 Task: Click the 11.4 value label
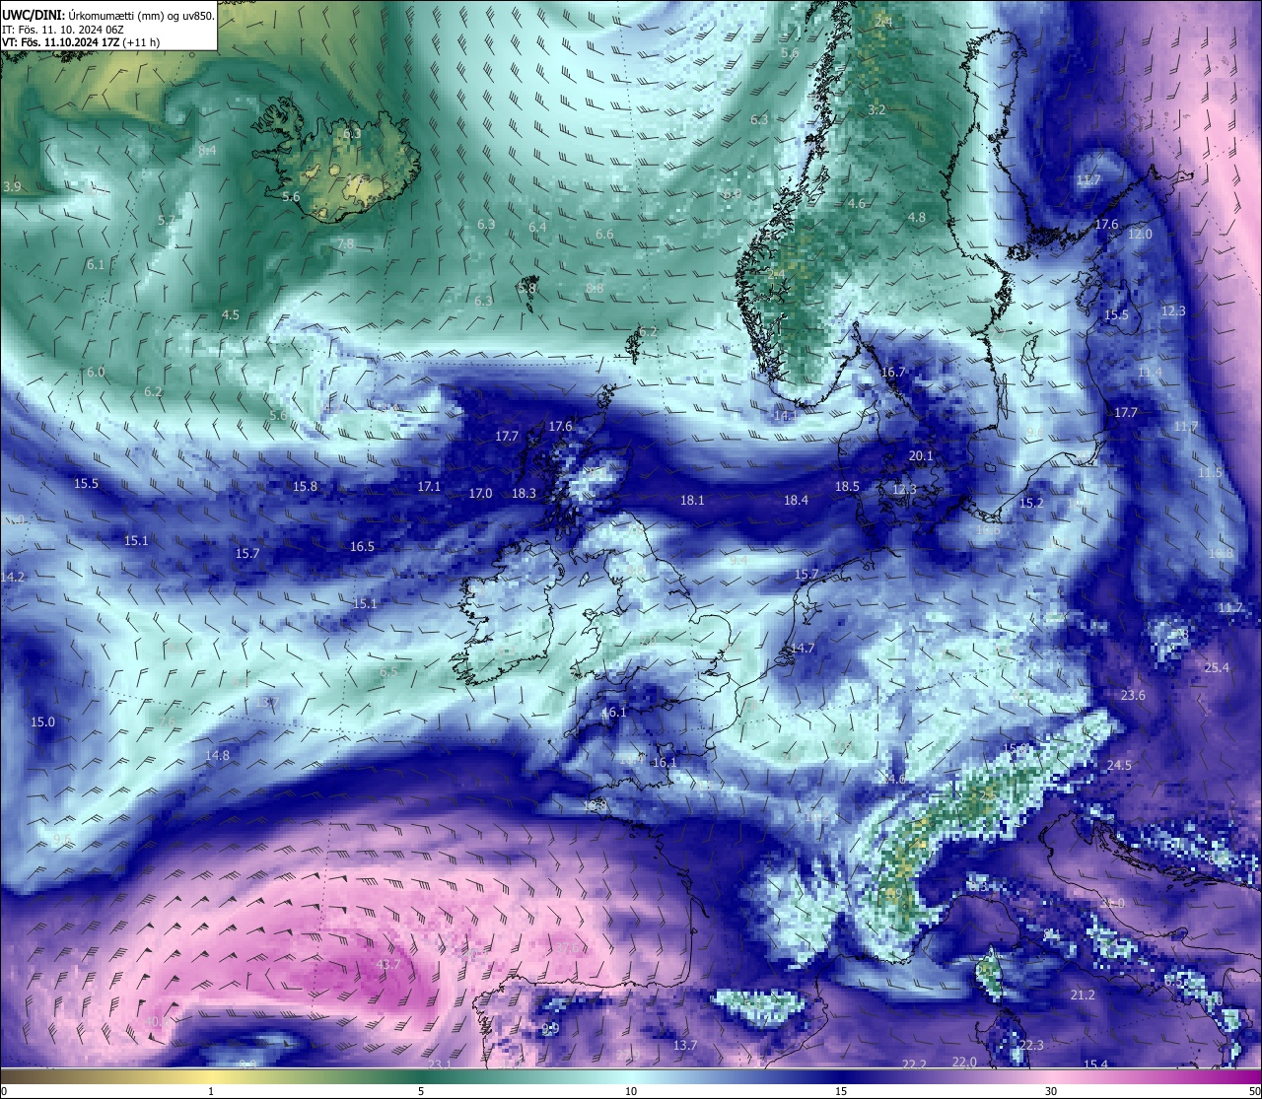point(1150,372)
